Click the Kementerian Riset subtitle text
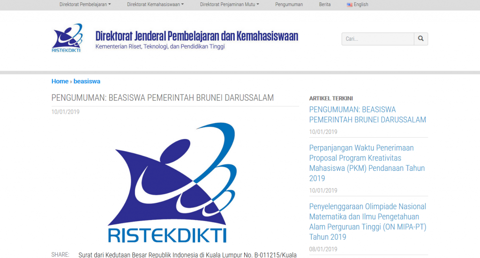 pyautogui.click(x=160, y=47)
